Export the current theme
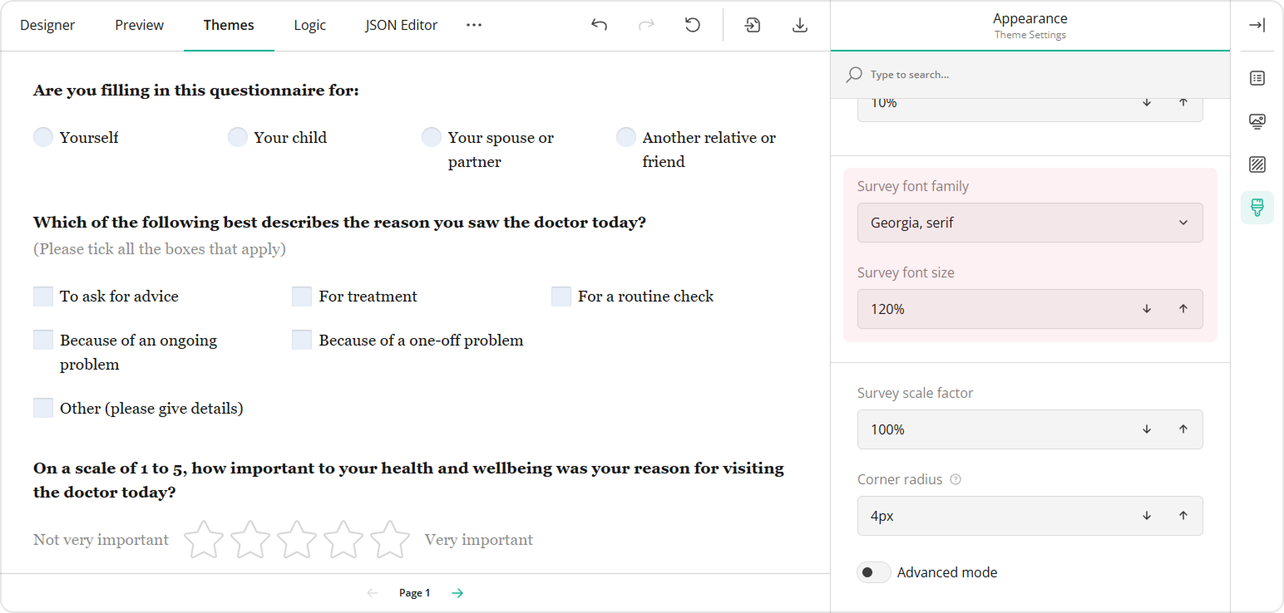This screenshot has height=613, width=1284. coord(799,25)
